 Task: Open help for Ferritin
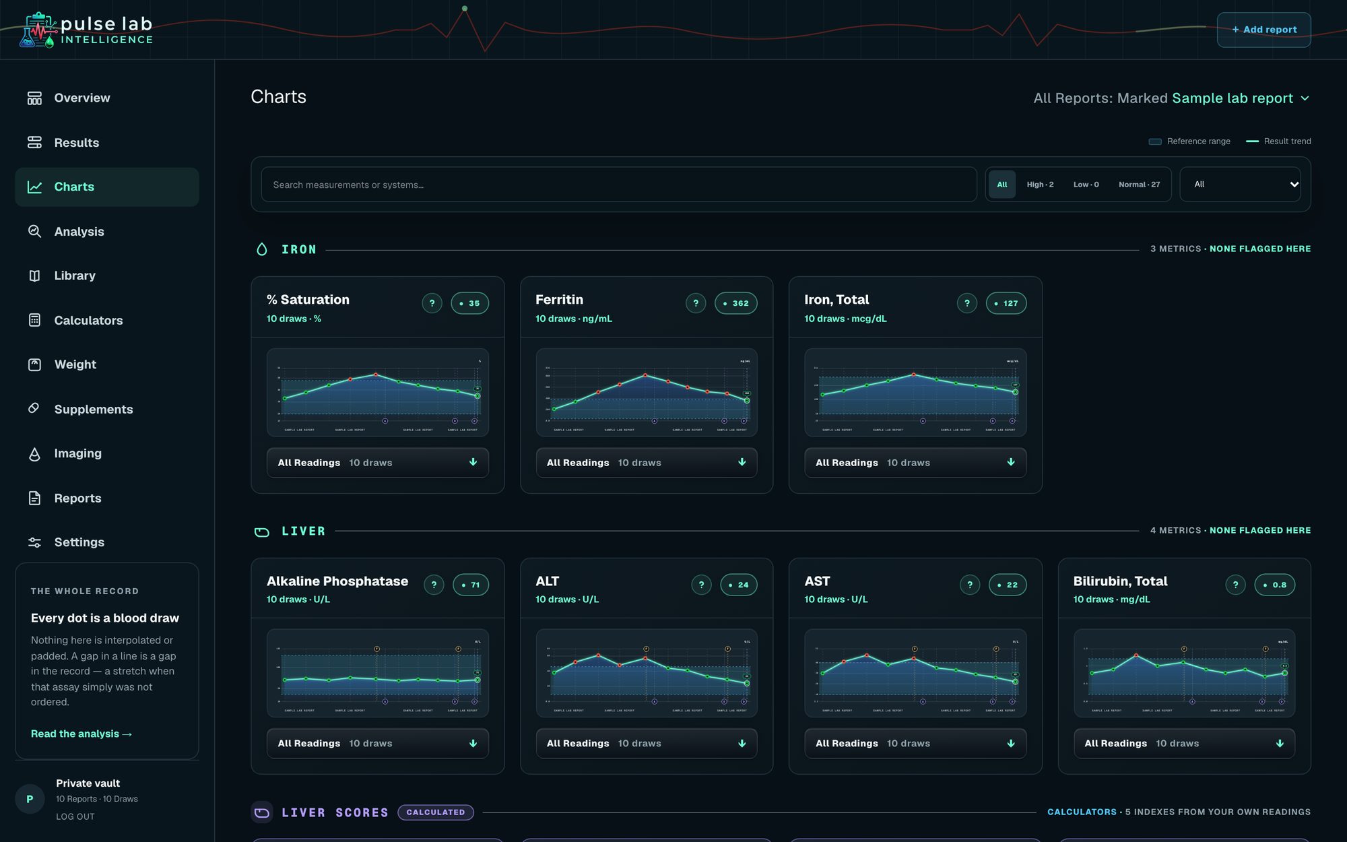click(x=696, y=303)
